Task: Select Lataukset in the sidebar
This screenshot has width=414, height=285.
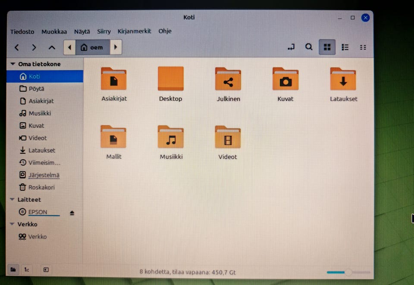Action: (x=44, y=150)
